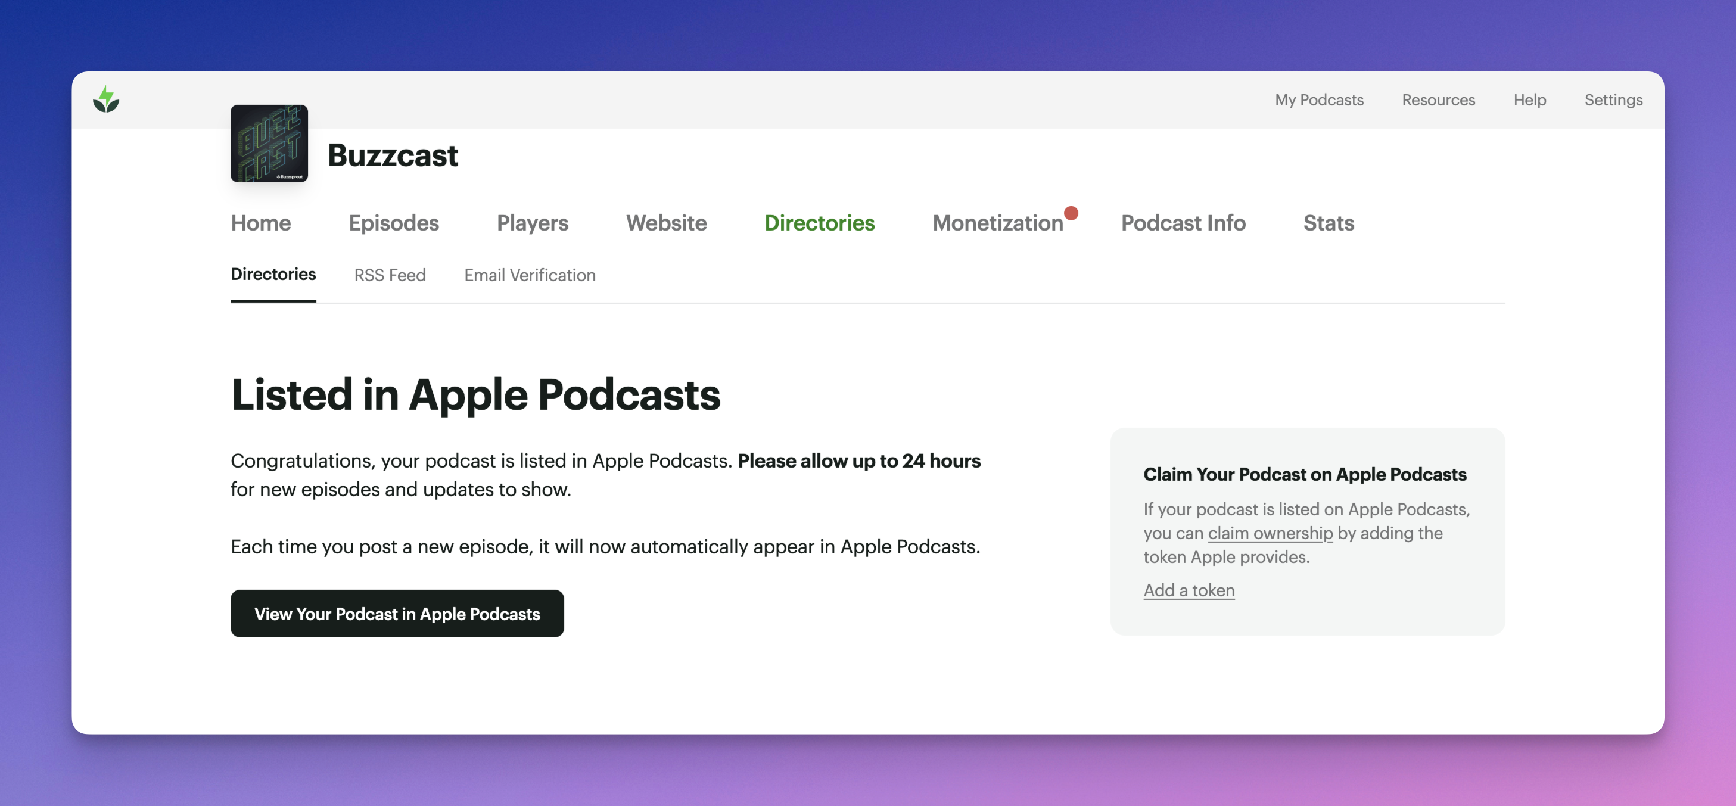Image resolution: width=1736 pixels, height=806 pixels.
Task: Follow the claim ownership link
Action: pyautogui.click(x=1270, y=533)
